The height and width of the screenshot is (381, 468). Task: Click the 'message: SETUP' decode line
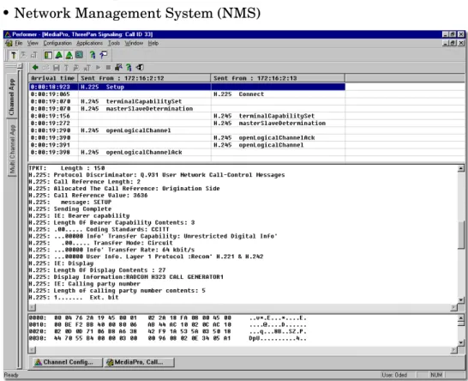click(x=70, y=203)
